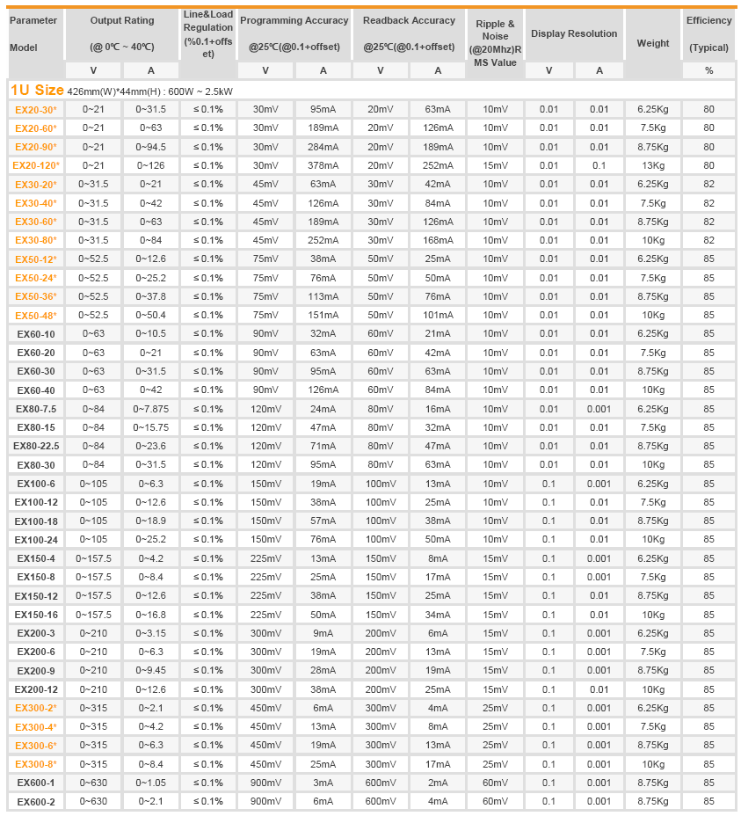Click the 1U Size section heading
The height and width of the screenshot is (816, 741).
click(37, 90)
